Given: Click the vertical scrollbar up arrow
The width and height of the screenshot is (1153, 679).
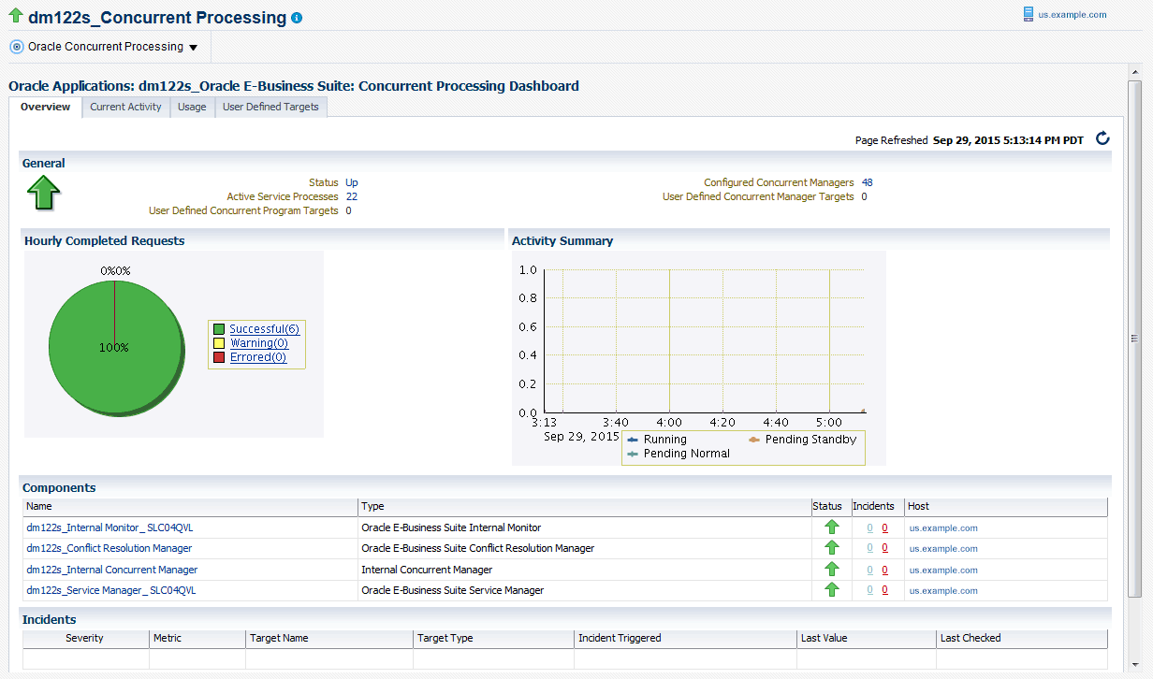Looking at the screenshot, I should click(x=1135, y=72).
